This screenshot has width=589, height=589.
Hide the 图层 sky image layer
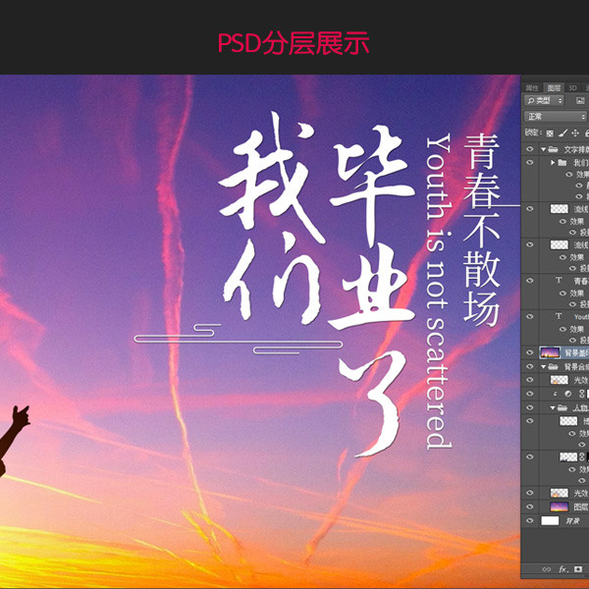pos(530,507)
